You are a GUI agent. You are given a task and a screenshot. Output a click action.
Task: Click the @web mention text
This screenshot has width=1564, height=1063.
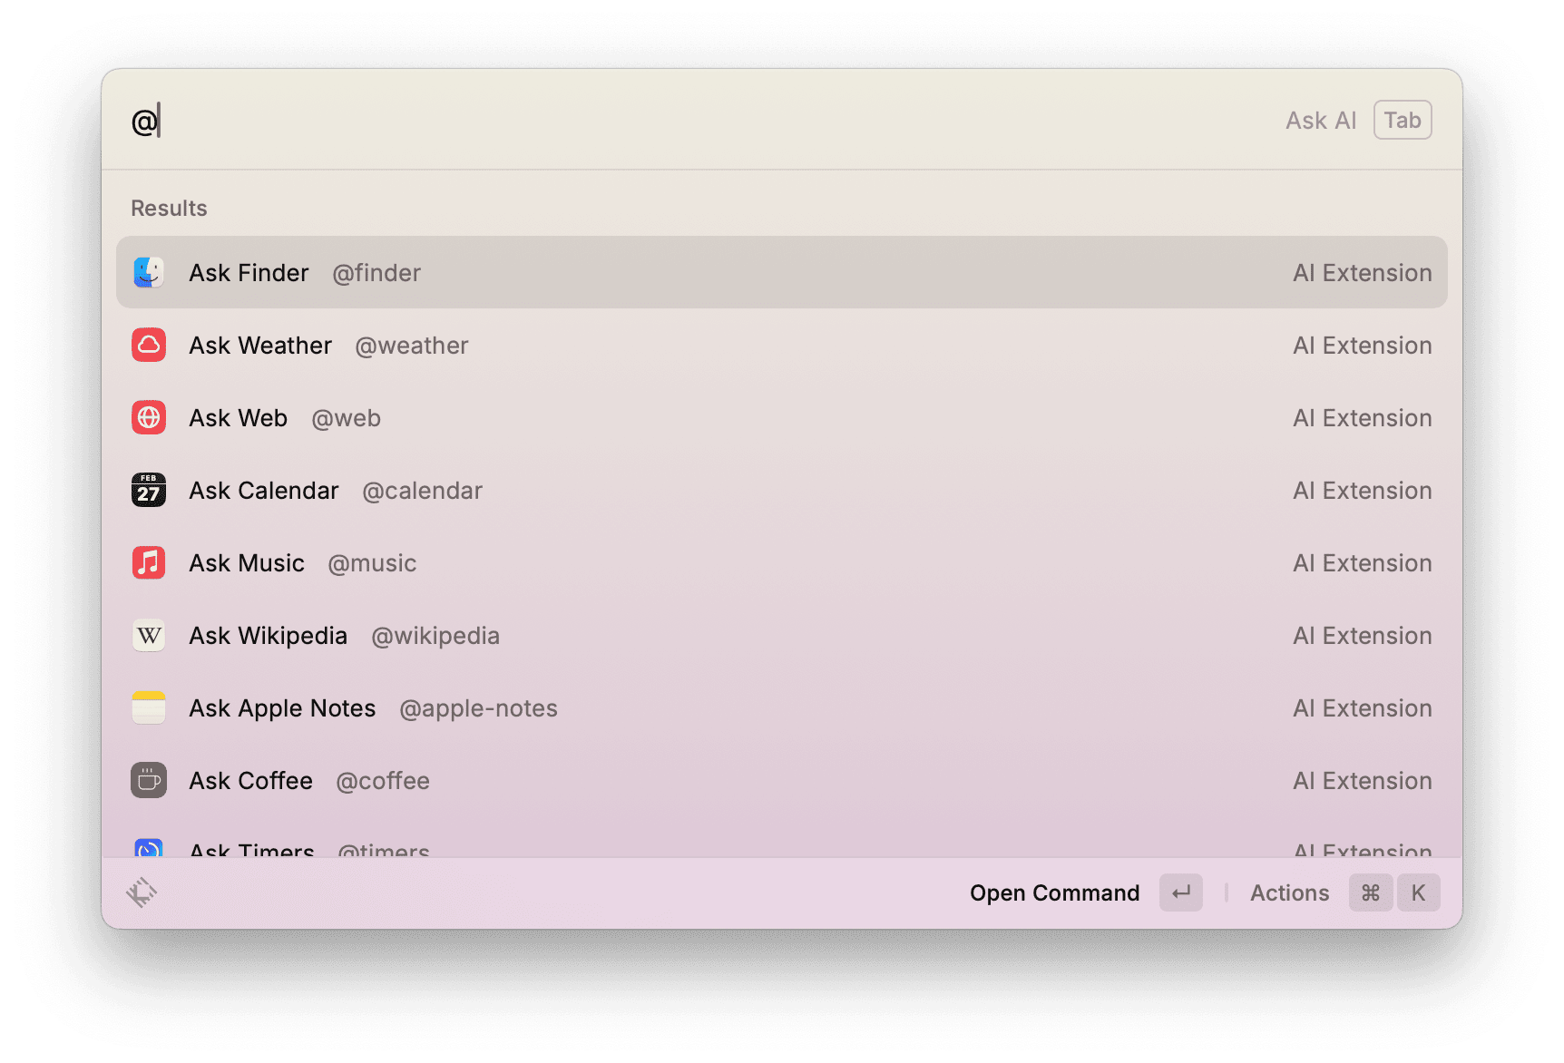coord(347,418)
